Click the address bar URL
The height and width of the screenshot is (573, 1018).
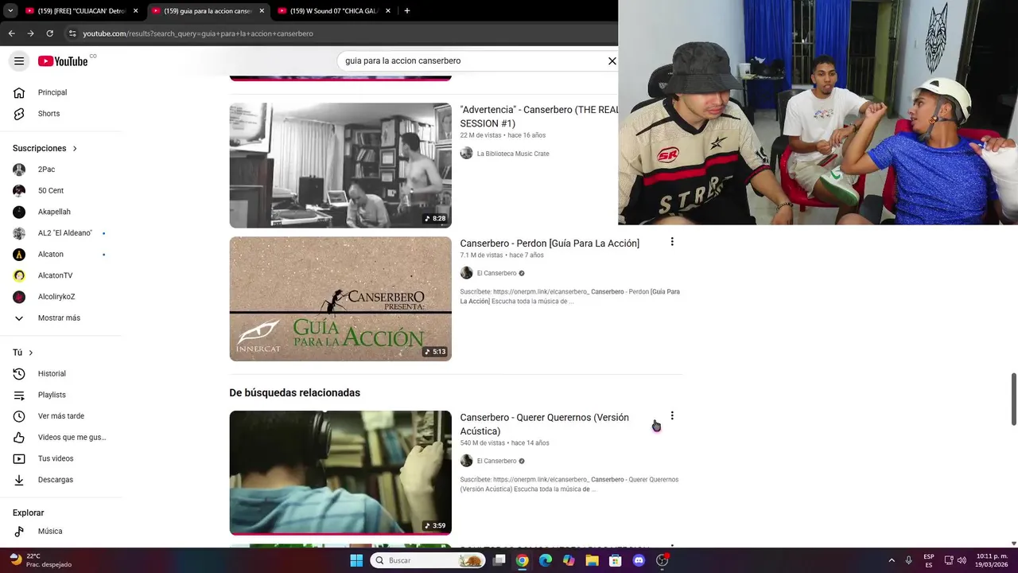coord(198,33)
